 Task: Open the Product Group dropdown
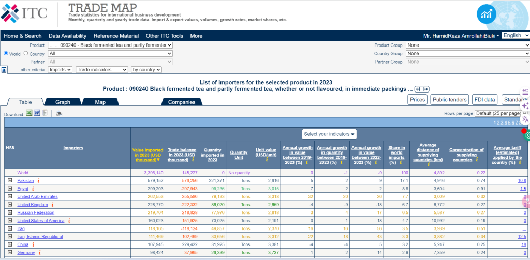tap(468, 45)
